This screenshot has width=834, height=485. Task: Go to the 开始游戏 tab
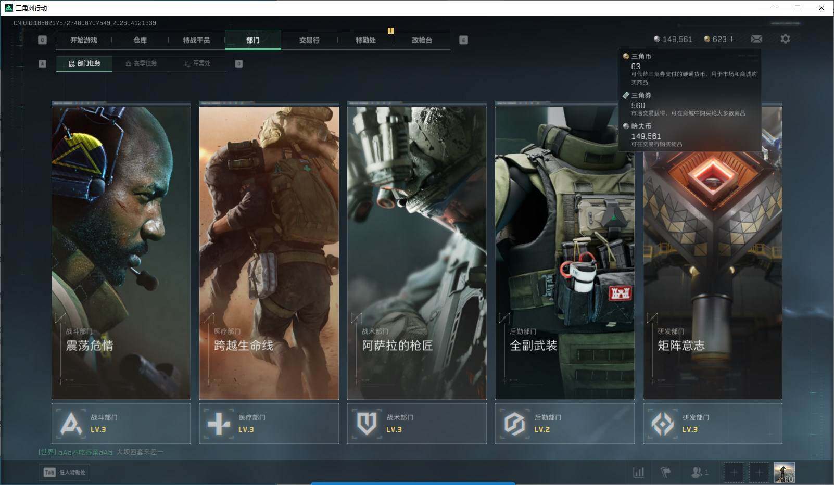[x=84, y=40]
